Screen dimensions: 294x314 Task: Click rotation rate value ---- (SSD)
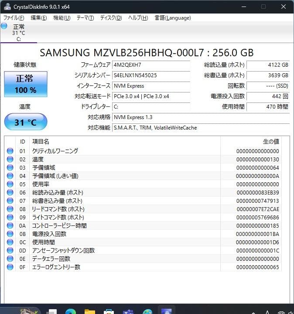(268, 86)
